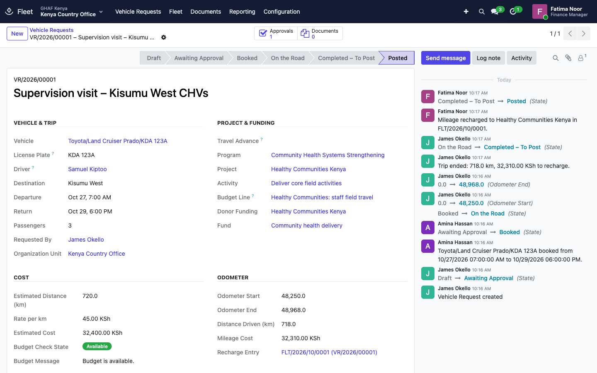Click the Available budget badge
The height and width of the screenshot is (373, 597).
tap(97, 346)
